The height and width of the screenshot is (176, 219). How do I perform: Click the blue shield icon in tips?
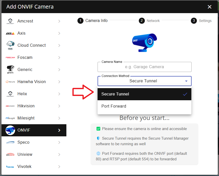(98, 138)
